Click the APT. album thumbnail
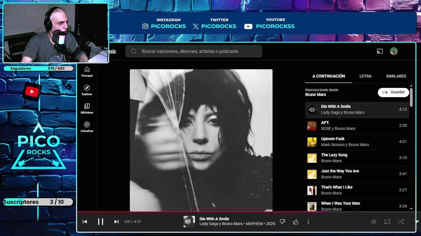 pos(312,126)
